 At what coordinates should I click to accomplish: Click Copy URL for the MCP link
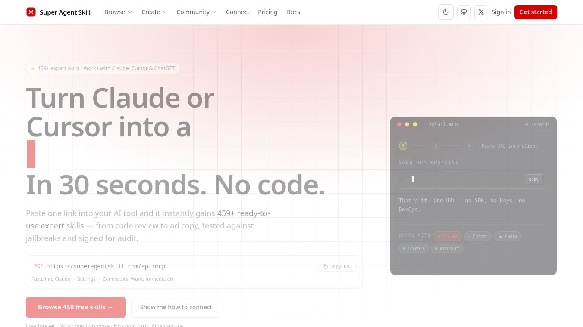(x=337, y=266)
